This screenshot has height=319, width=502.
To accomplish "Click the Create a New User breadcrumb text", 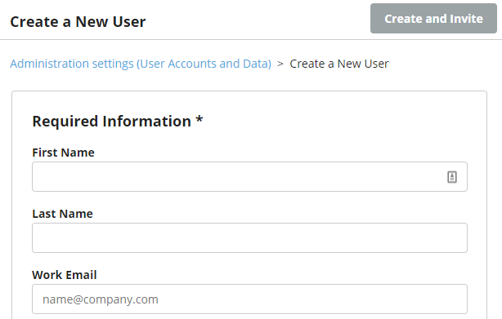I will click(339, 64).
